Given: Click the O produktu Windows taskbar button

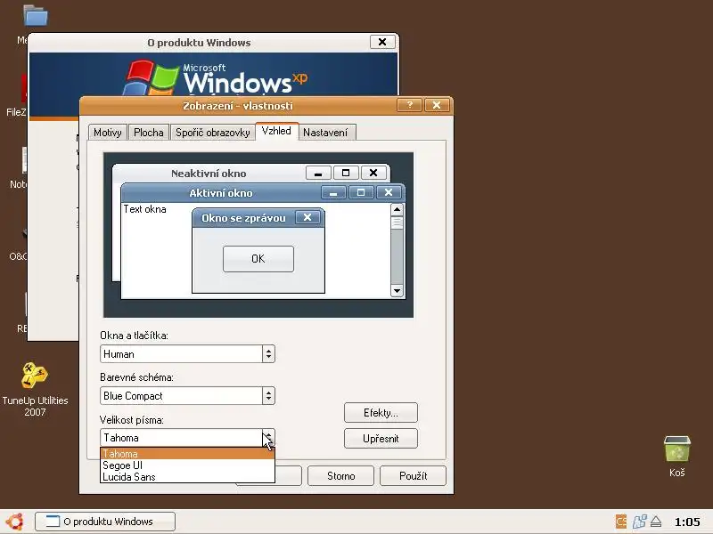Looking at the screenshot, I should coord(105,522).
